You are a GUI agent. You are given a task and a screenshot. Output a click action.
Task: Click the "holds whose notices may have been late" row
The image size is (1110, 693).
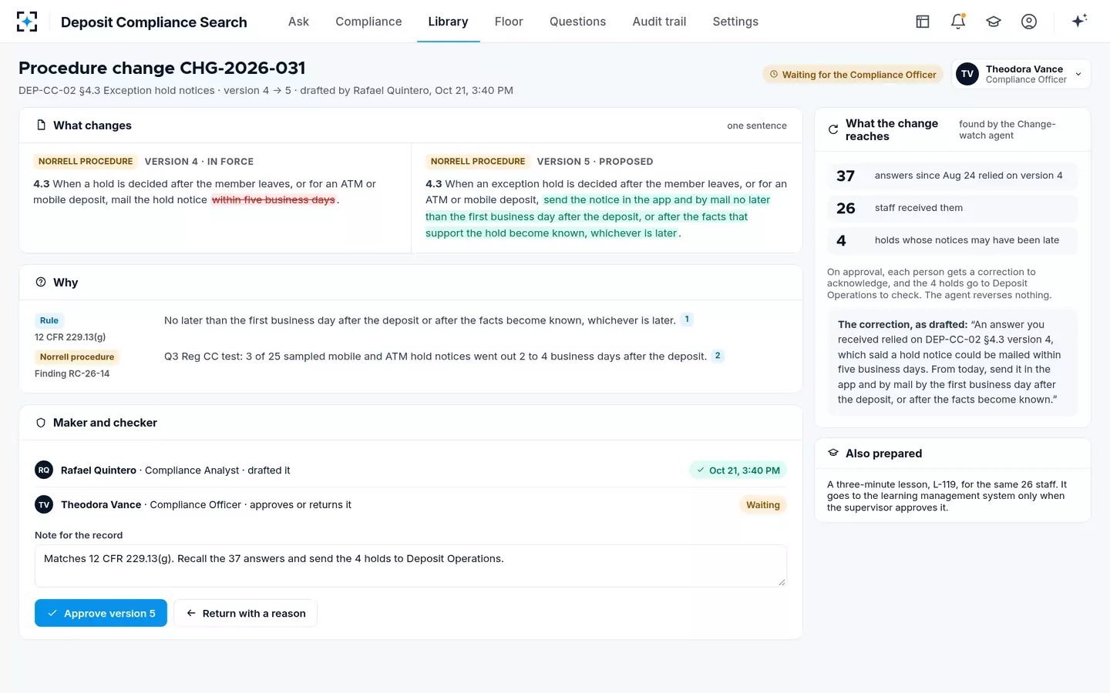click(x=953, y=240)
